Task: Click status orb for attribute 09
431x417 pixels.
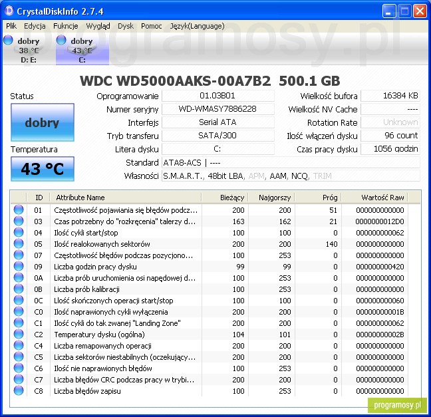Action: (x=19, y=266)
